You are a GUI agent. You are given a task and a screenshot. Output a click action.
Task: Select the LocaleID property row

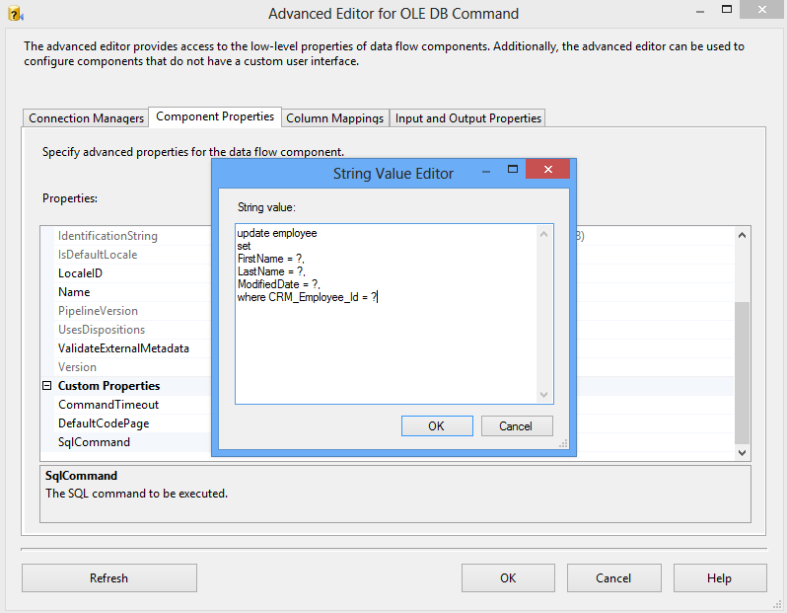pos(80,273)
